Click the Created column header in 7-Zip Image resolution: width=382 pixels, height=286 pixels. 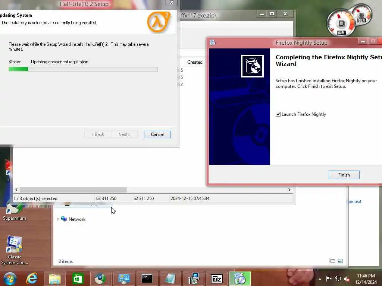coord(195,62)
